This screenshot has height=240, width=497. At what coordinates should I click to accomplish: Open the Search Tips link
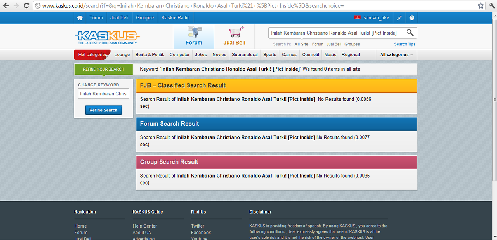(405, 44)
